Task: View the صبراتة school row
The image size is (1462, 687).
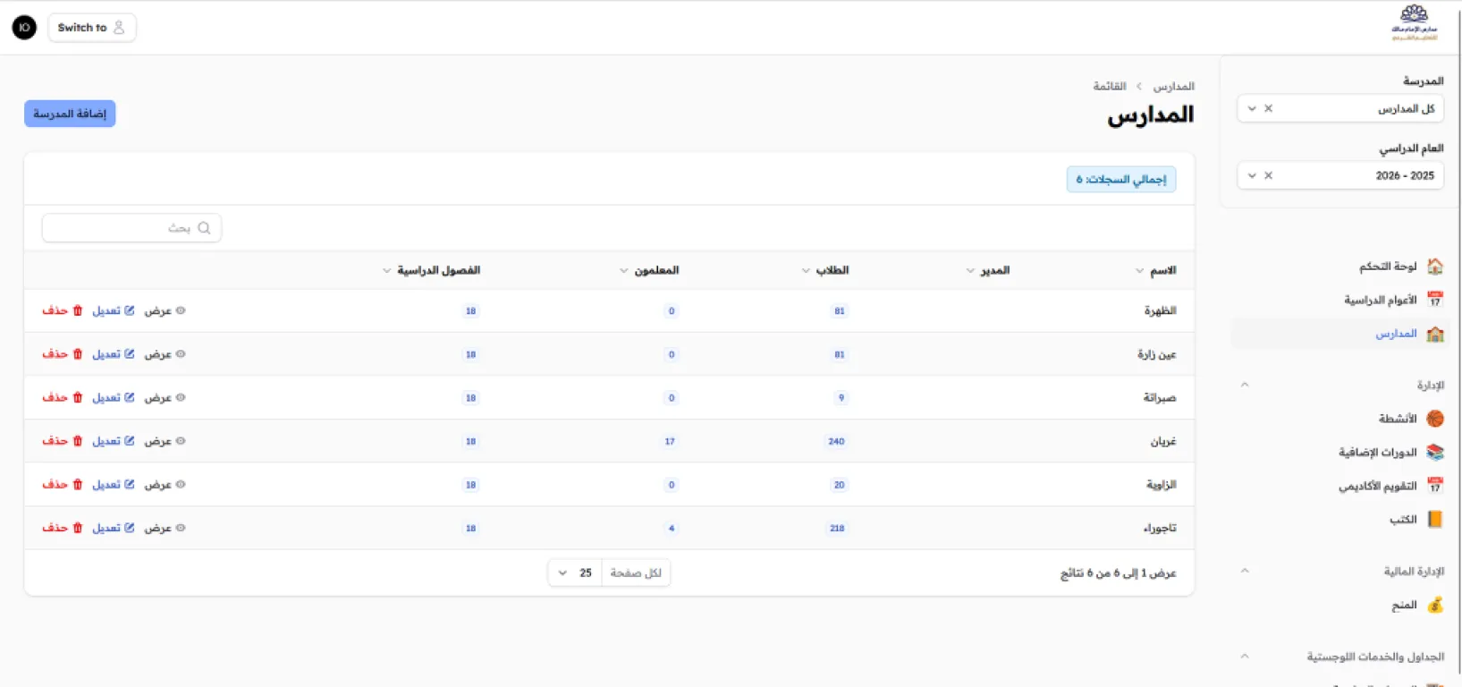Action: click(x=165, y=398)
